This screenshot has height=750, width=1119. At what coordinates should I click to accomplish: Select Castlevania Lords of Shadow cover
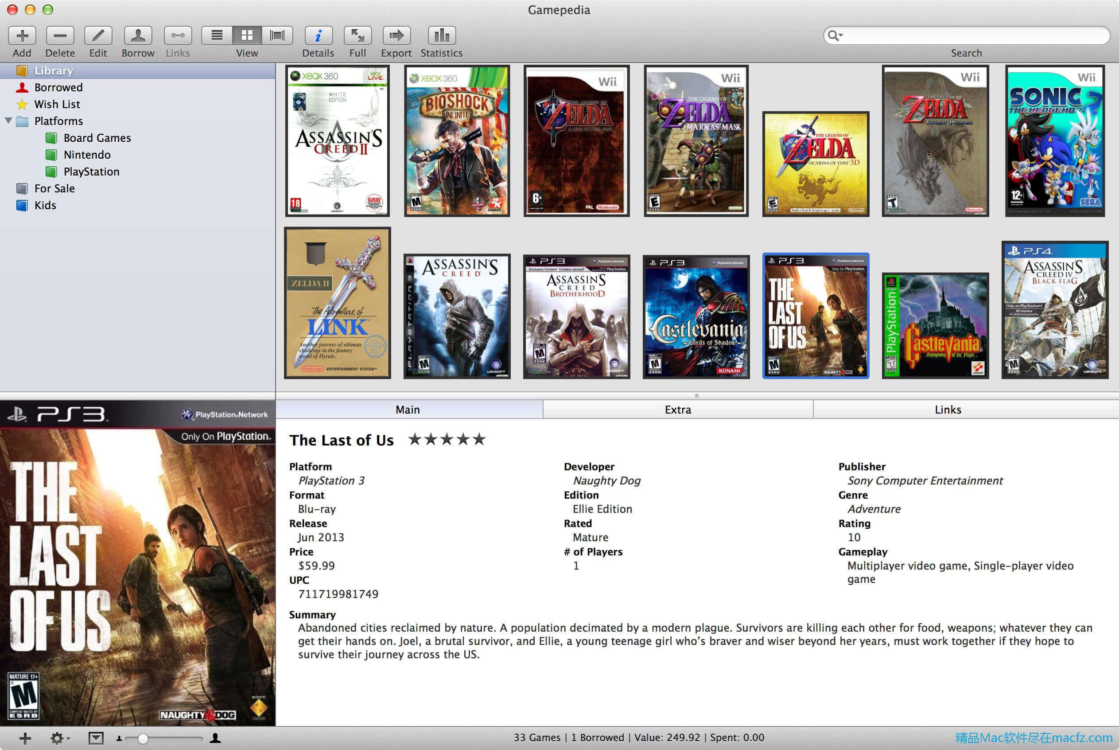(x=696, y=316)
